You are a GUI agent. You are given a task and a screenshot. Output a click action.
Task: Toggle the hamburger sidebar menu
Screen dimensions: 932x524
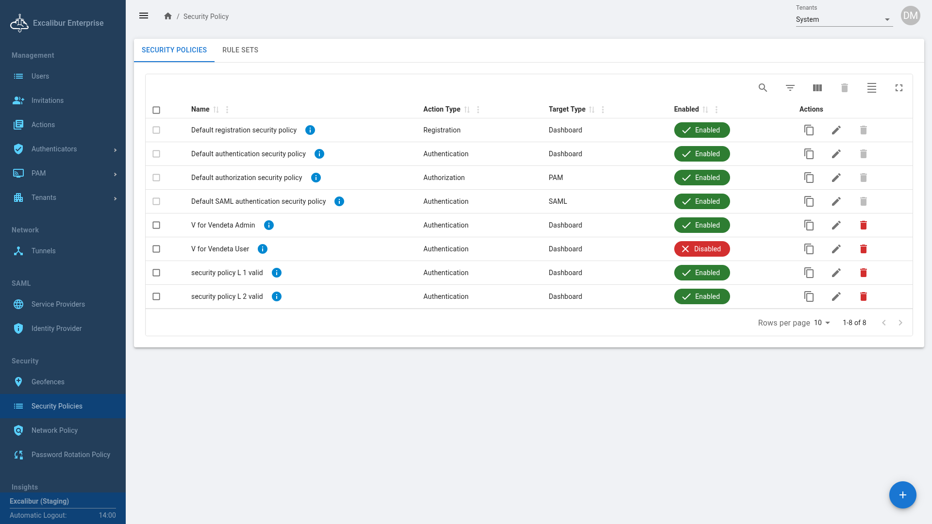(144, 16)
